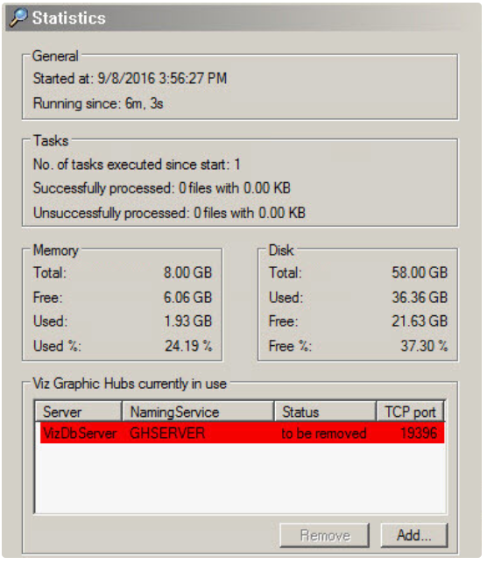Click the 'to be removed' status cell
Image resolution: width=487 pixels, height=564 pixels.
pos(324,434)
